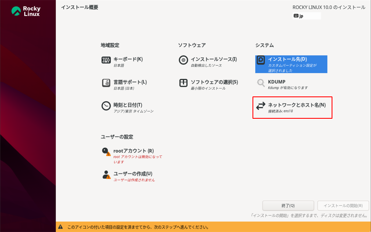Click the disk icon for インストール先
This screenshot has height=232, width=371.
coord(261,60)
